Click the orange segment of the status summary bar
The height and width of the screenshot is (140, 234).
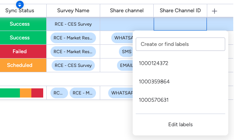pyautogui.click(x=26, y=93)
